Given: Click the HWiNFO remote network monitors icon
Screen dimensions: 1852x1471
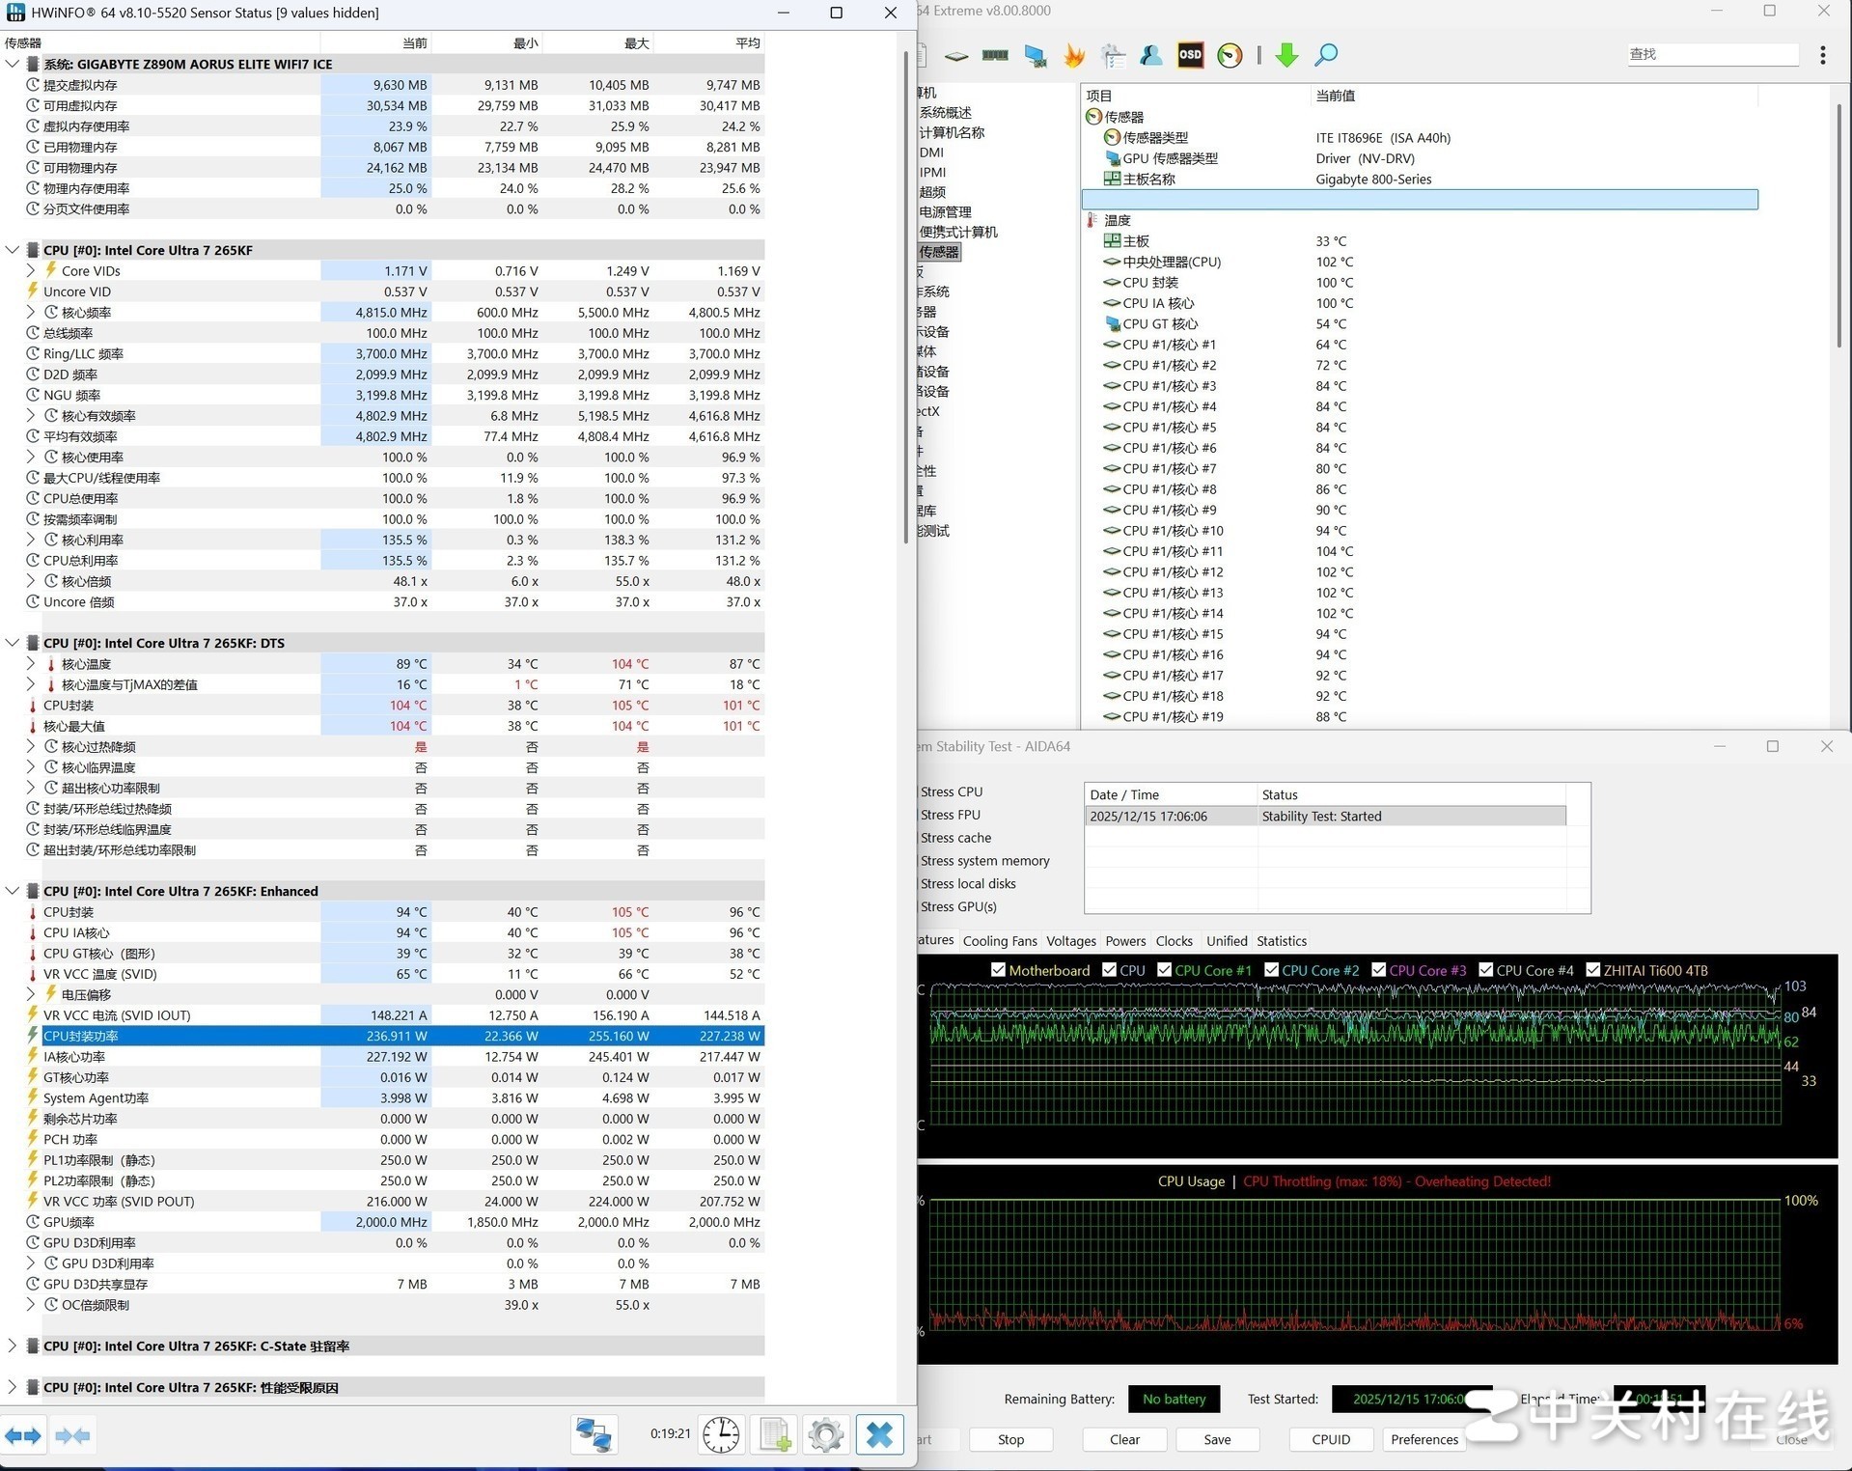Looking at the screenshot, I should (594, 1434).
